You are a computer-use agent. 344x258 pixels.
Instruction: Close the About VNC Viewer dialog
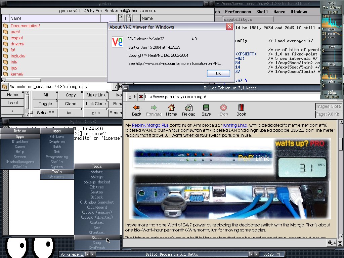pyautogui.click(x=229, y=27)
